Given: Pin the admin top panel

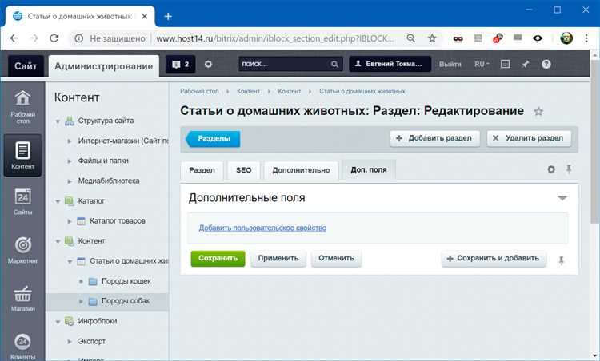Looking at the screenshot, I should click(526, 64).
